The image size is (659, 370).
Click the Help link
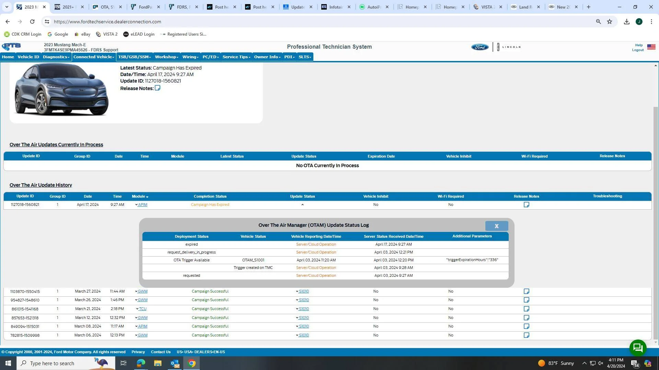coord(639,45)
